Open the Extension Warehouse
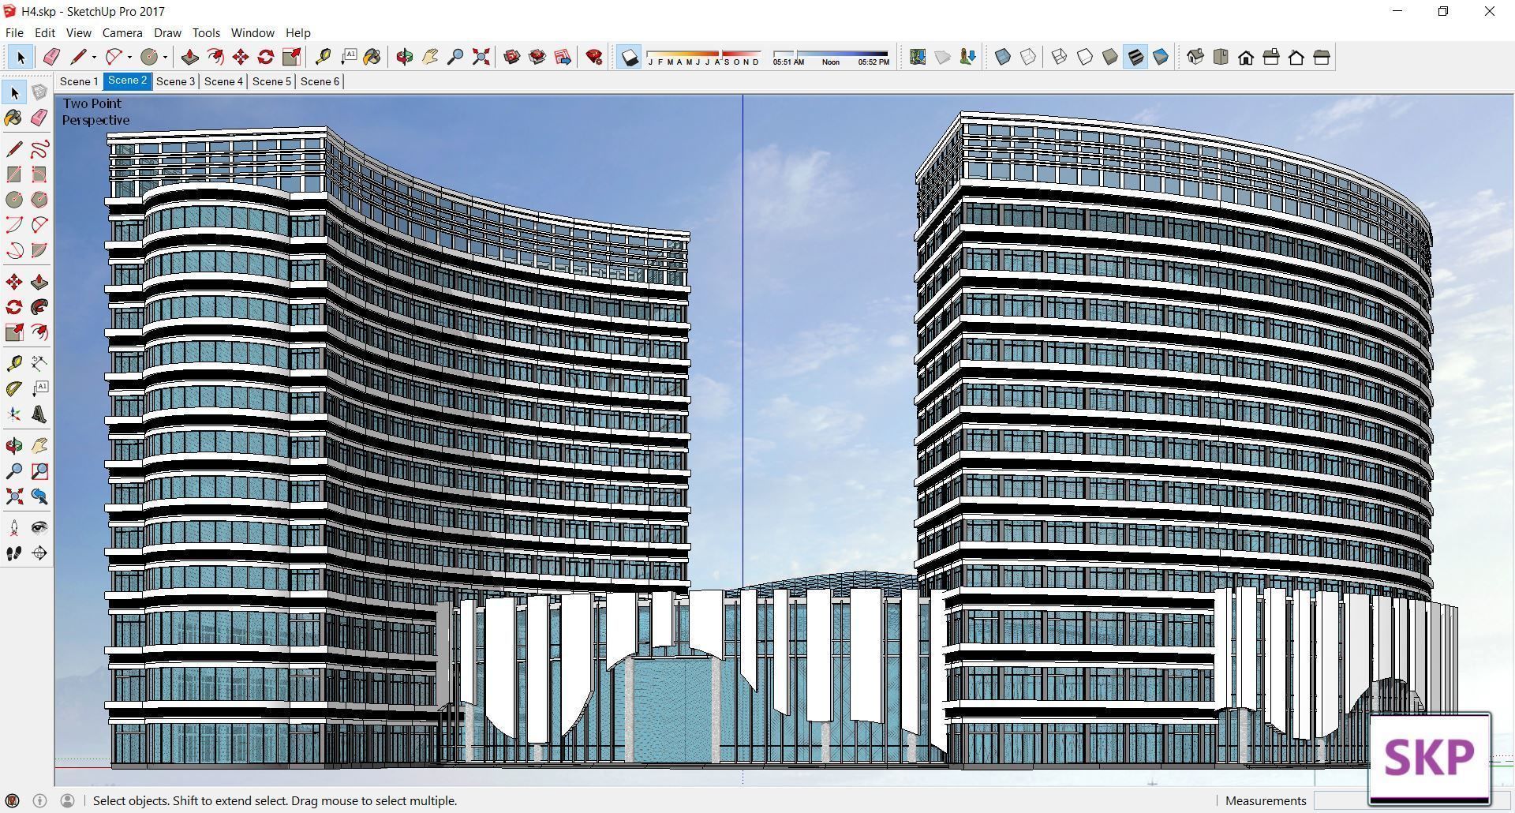The width and height of the screenshot is (1515, 813). click(x=537, y=57)
